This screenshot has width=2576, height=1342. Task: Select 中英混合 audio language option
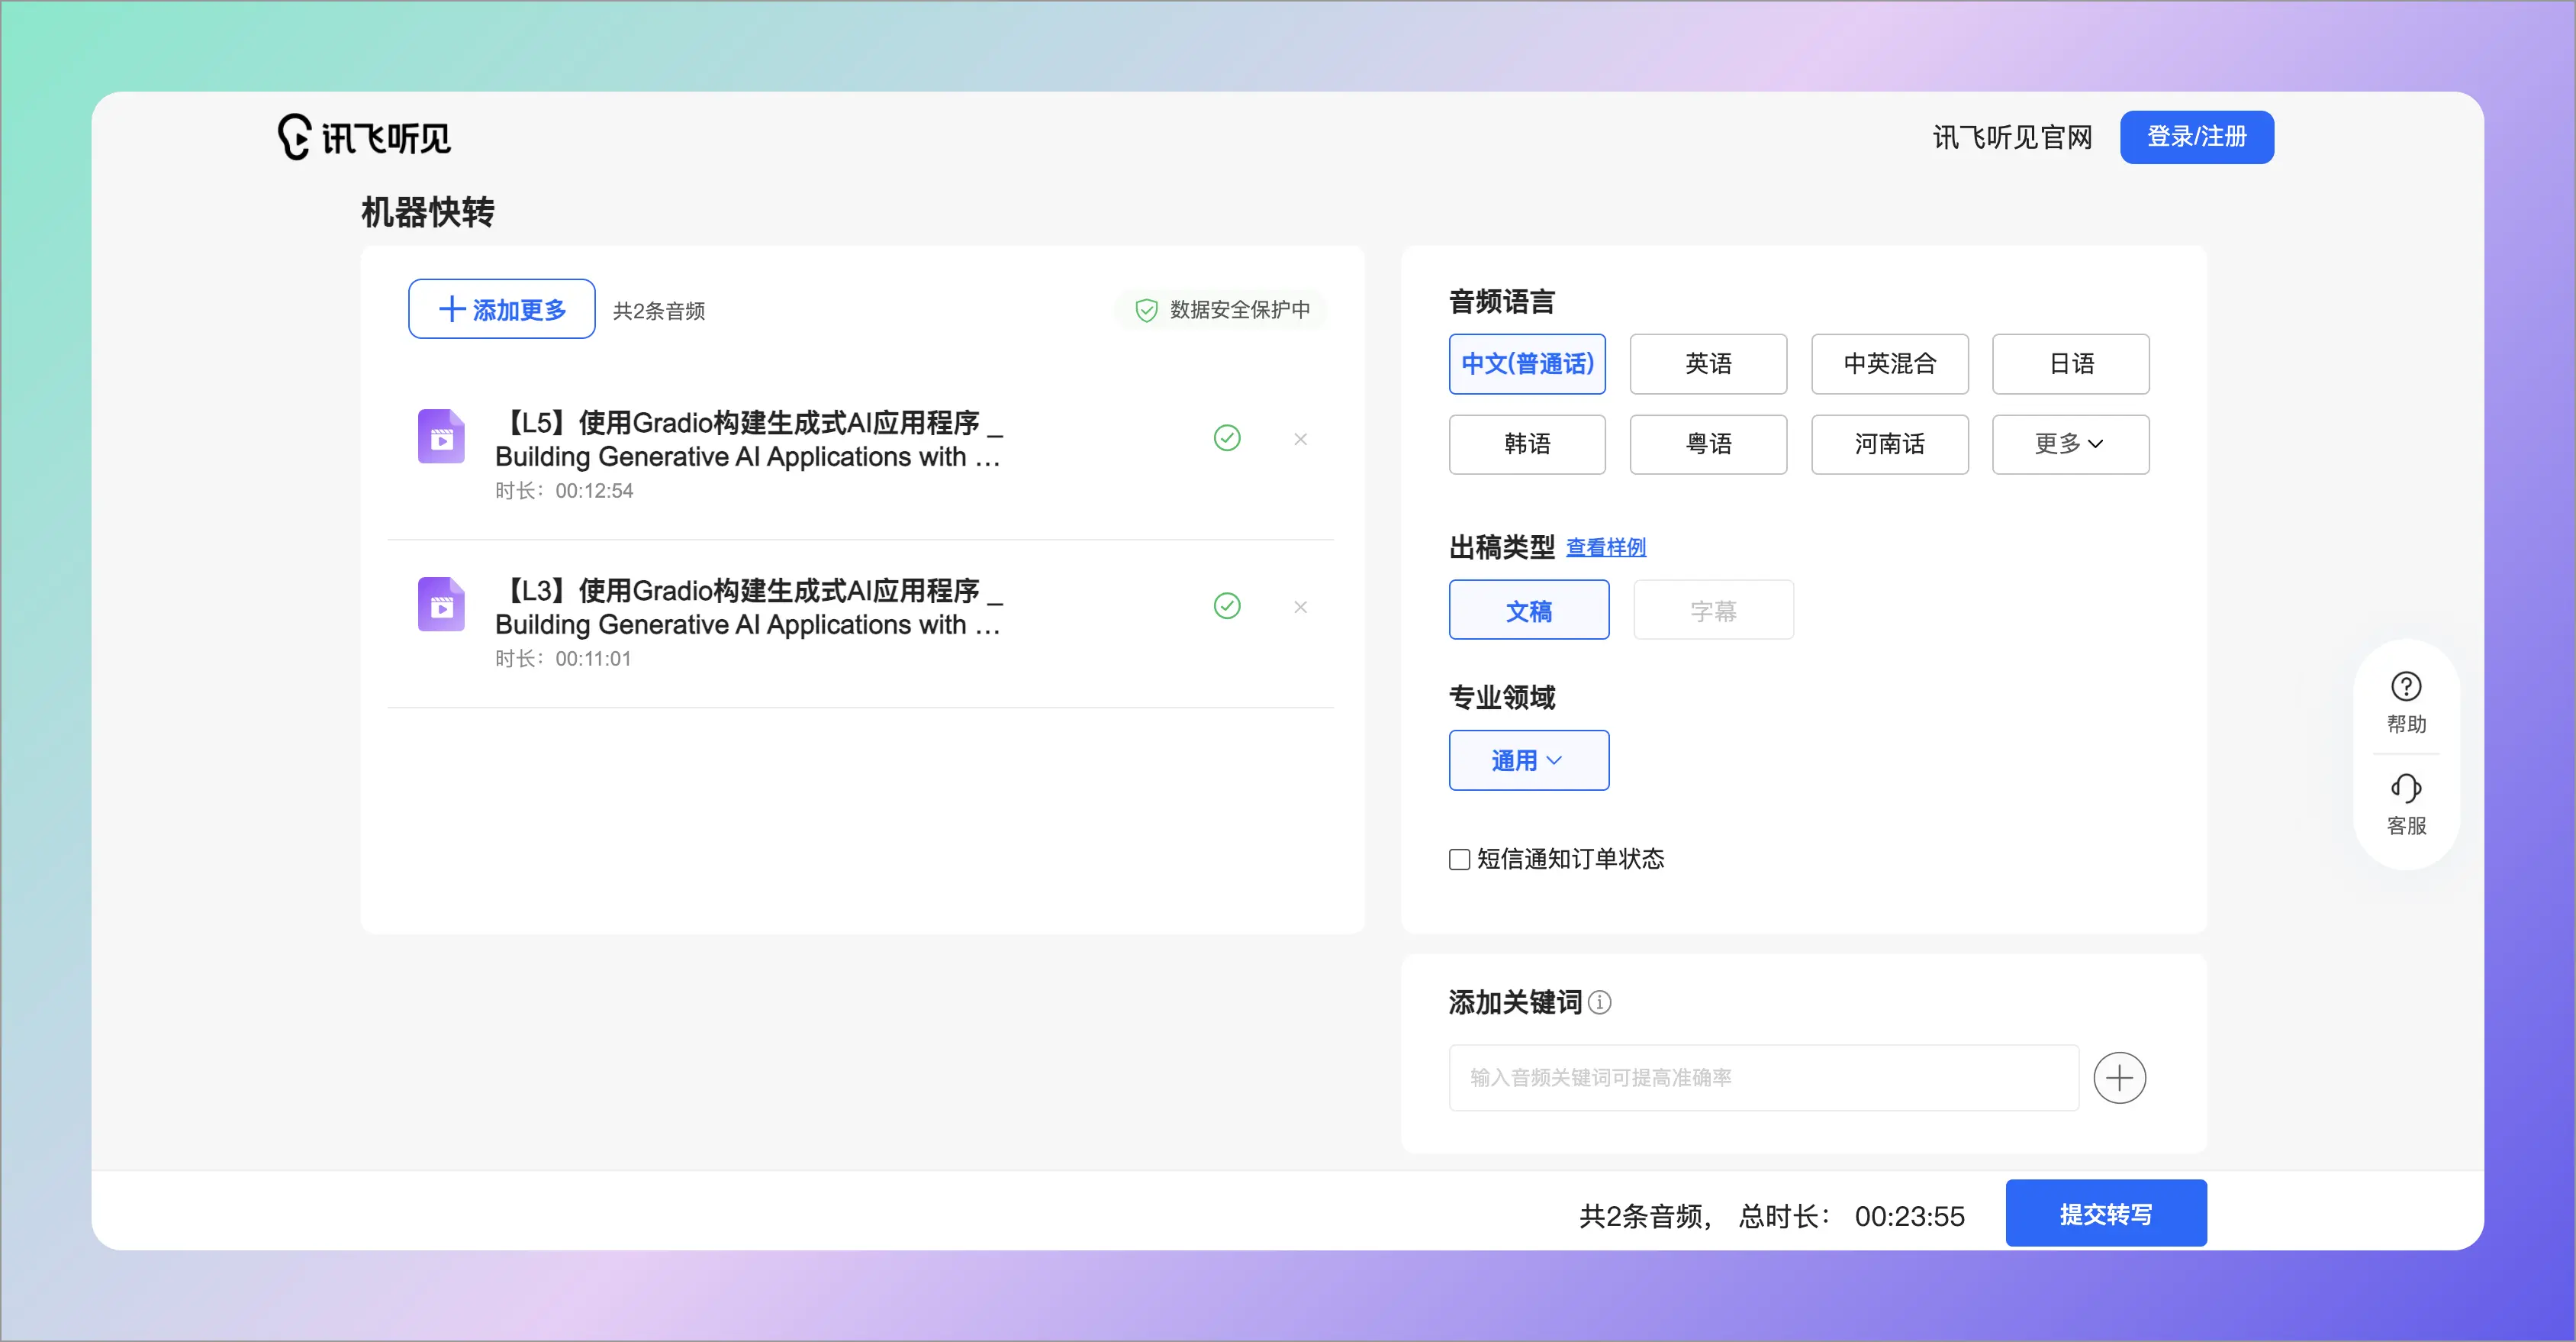[x=1889, y=364]
